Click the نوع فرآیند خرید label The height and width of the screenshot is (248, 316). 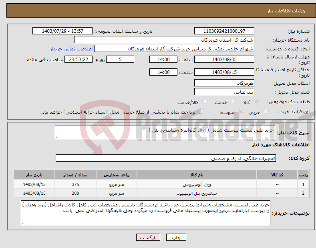[x=293, y=112]
